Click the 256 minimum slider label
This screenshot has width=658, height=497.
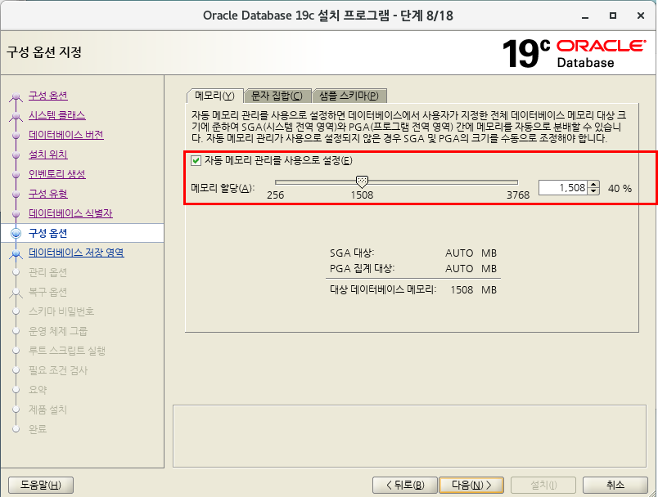click(x=275, y=195)
